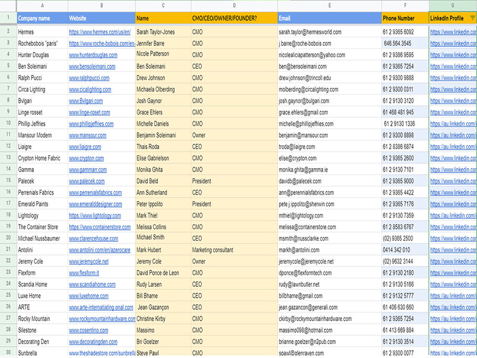Open the LinkedIn link in the Hermes row
The image size is (477, 358).
coord(453,32)
